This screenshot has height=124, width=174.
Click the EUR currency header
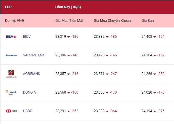pyautogui.click(x=8, y=7)
